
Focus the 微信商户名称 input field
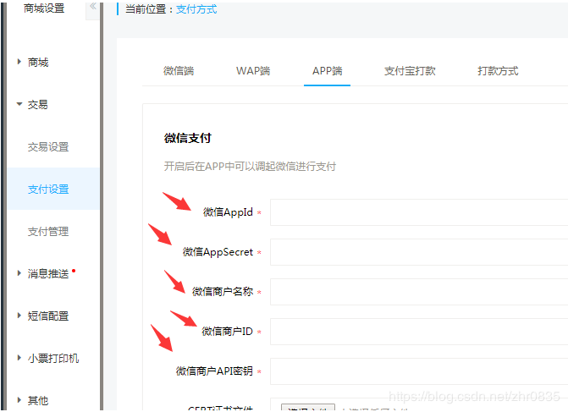419,292
